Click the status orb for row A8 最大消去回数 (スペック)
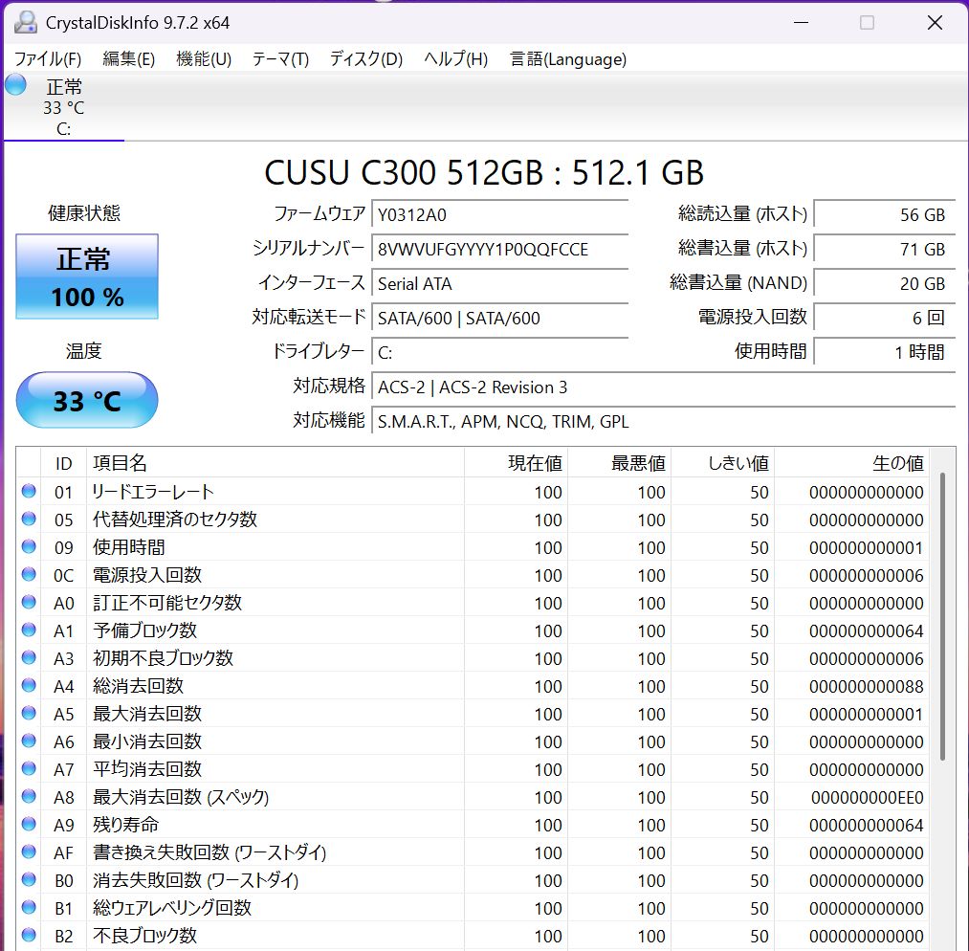Screen dimensions: 969x951 pos(29,797)
